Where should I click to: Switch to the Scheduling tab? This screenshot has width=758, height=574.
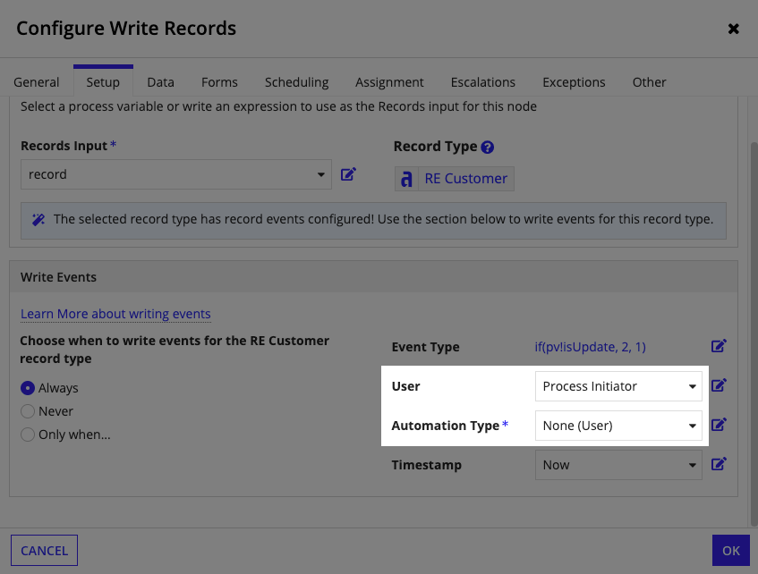click(x=297, y=82)
